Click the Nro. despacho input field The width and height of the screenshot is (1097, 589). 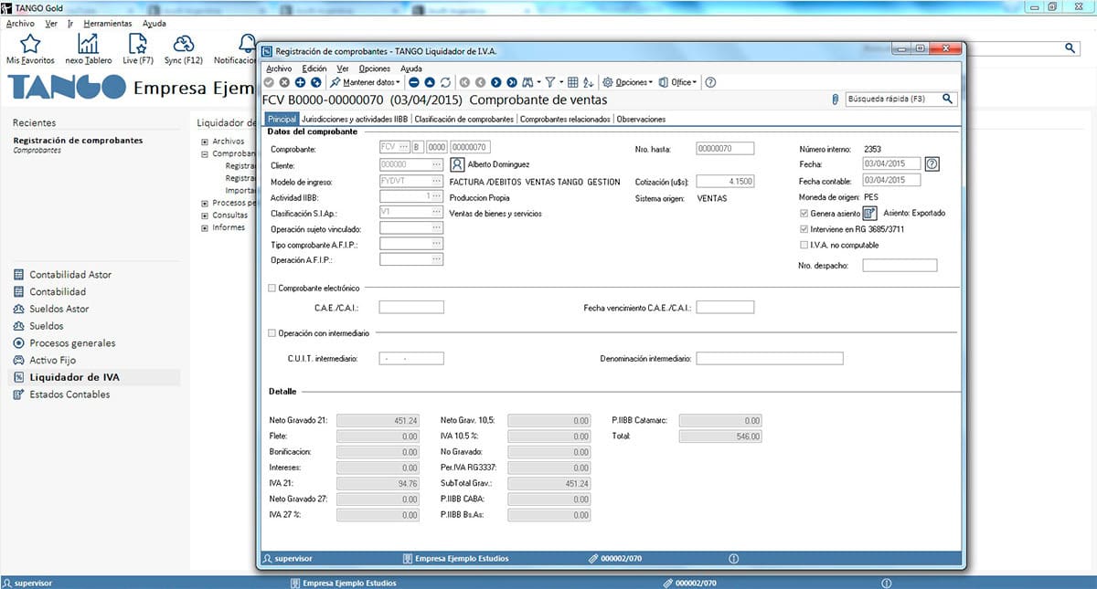tap(900, 266)
